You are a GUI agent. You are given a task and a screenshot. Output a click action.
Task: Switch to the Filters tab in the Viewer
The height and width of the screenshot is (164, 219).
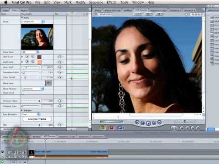(x=15, y=10)
